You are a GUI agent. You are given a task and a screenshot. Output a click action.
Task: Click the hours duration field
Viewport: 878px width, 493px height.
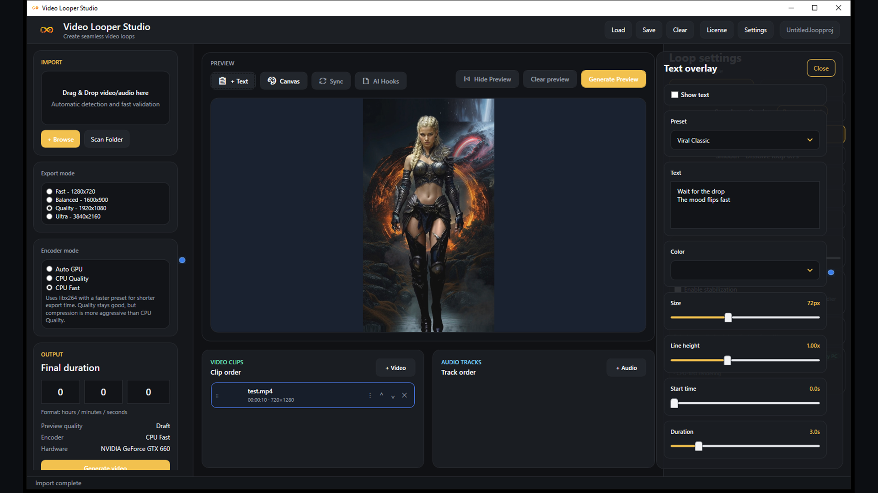pyautogui.click(x=60, y=392)
